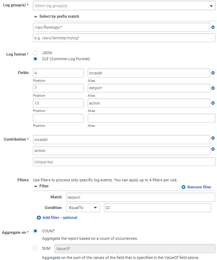Select CLF (Common Log Format) option
Image resolution: width=217 pixels, height=260 pixels.
[x=35, y=59]
